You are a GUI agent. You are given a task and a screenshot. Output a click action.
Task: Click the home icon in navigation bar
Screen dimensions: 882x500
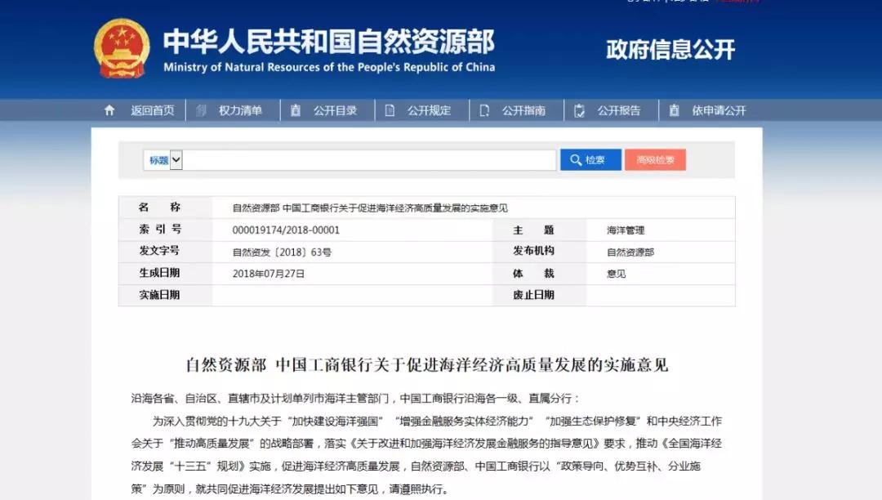tap(109, 110)
